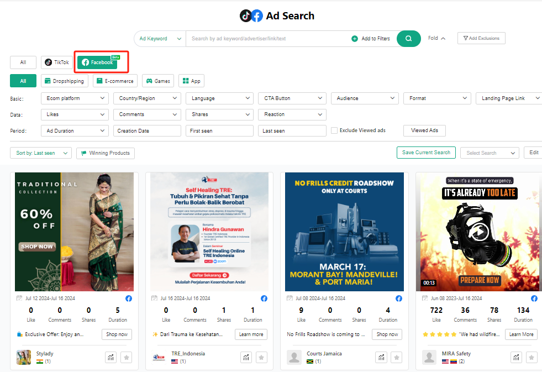This screenshot has height=372, width=542.
Task: Open the CTA Button filter dropdown
Action: [x=292, y=98]
